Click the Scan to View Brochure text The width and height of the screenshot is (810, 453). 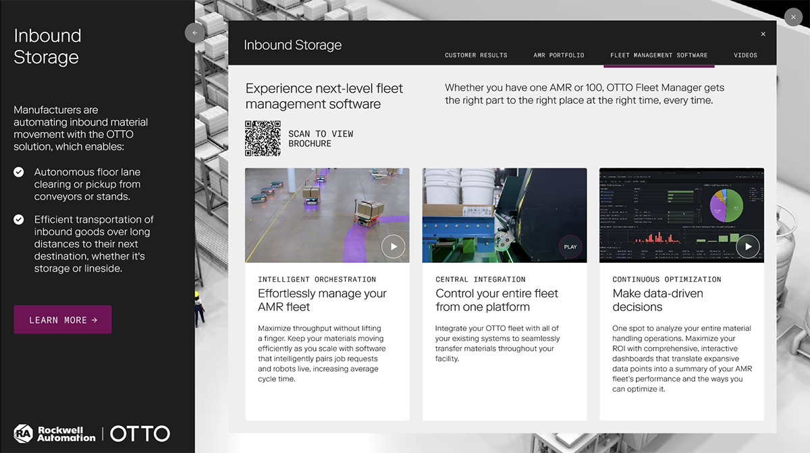pyautogui.click(x=321, y=139)
